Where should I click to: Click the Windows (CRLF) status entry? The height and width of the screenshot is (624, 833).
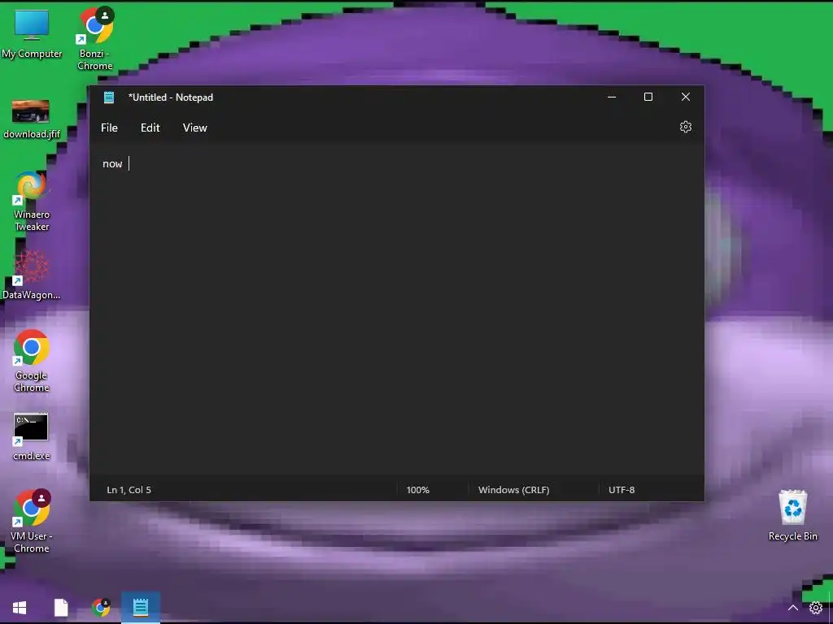click(x=514, y=490)
